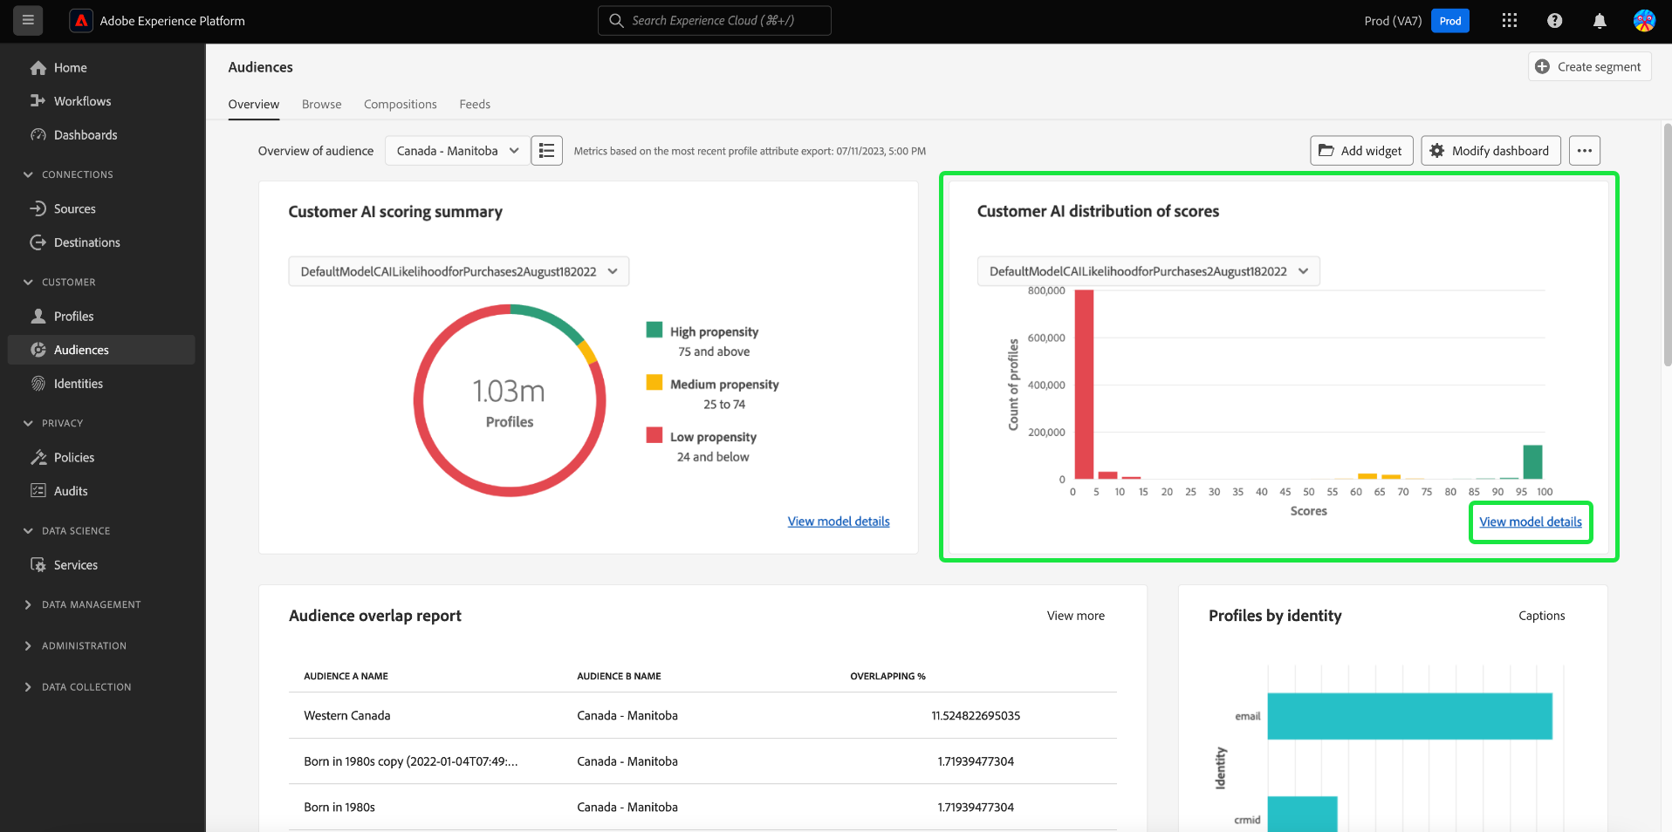The image size is (1672, 832).
Task: Collapse the Privacy section
Action: [x=28, y=423]
